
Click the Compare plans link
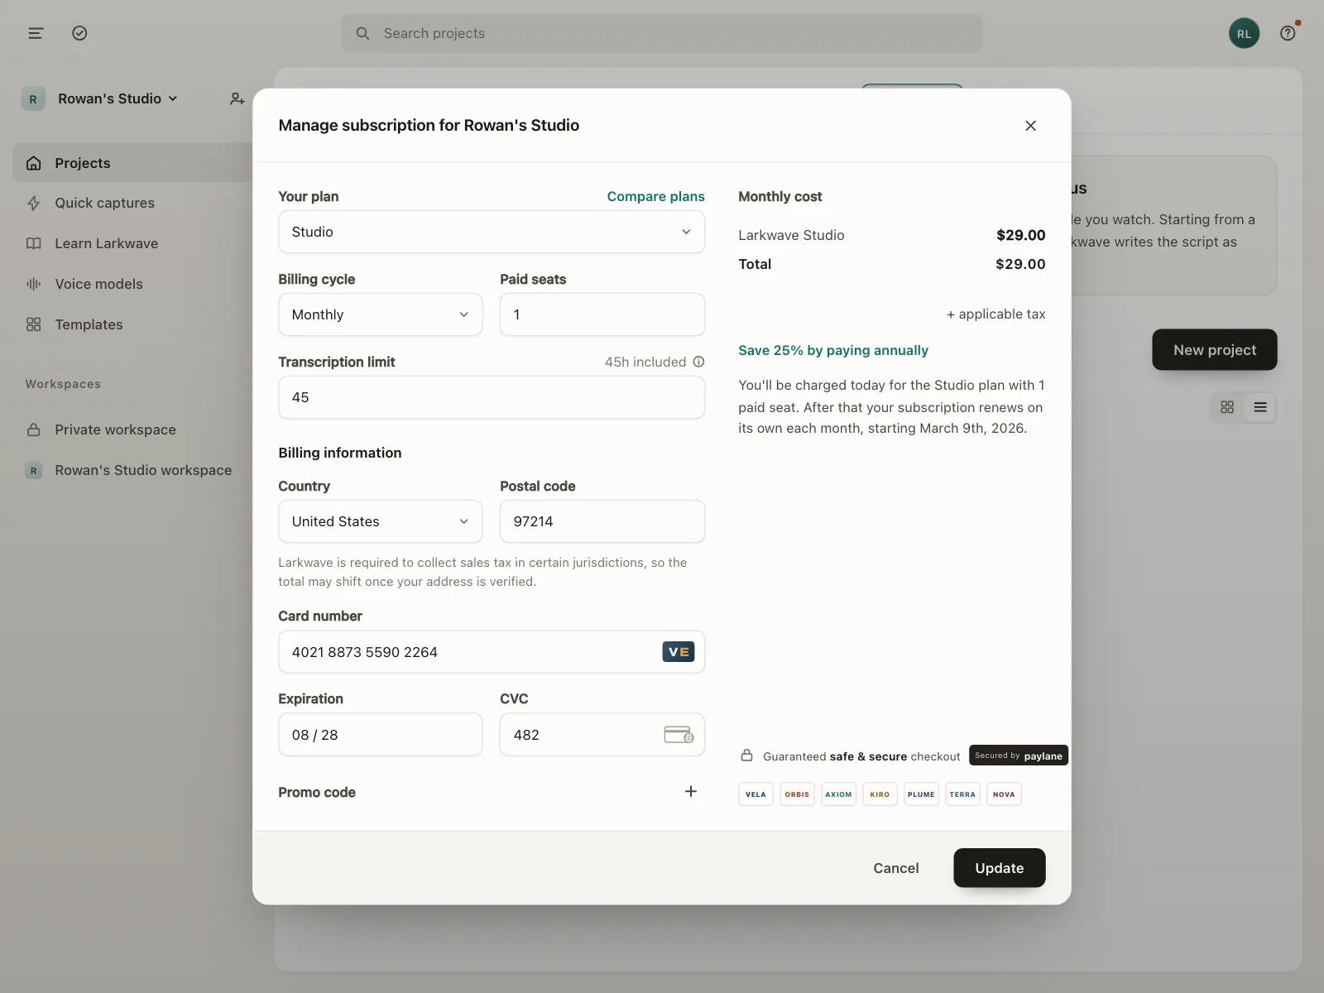pyautogui.click(x=656, y=196)
